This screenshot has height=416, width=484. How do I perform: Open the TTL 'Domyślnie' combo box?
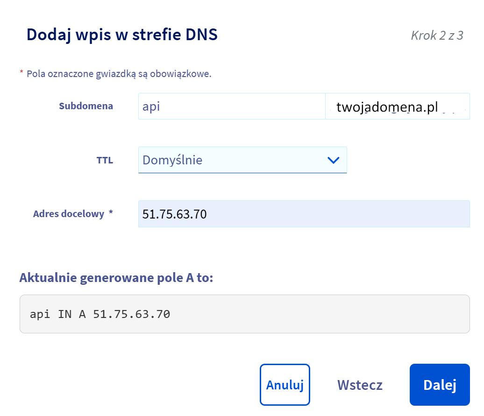(x=234, y=160)
